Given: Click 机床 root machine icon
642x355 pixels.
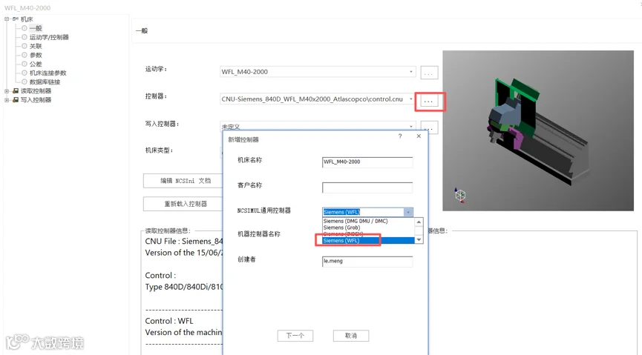Looking at the screenshot, I should click(x=16, y=19).
